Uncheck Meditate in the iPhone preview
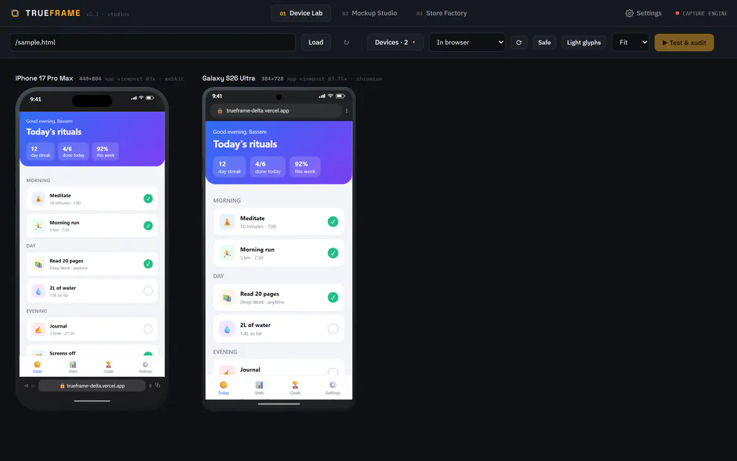This screenshot has width=737, height=461. point(148,199)
